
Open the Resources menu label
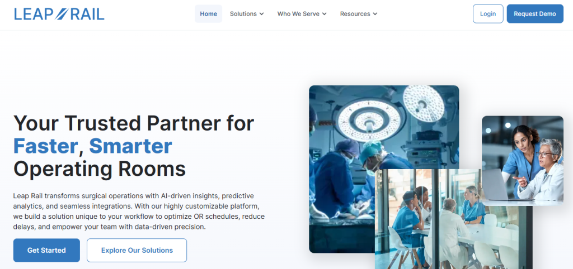(x=355, y=14)
